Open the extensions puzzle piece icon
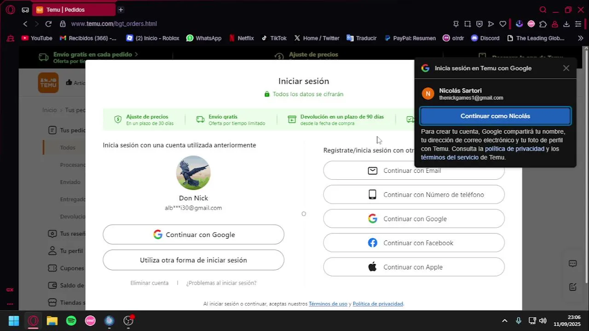The height and width of the screenshot is (331, 589). [x=543, y=24]
